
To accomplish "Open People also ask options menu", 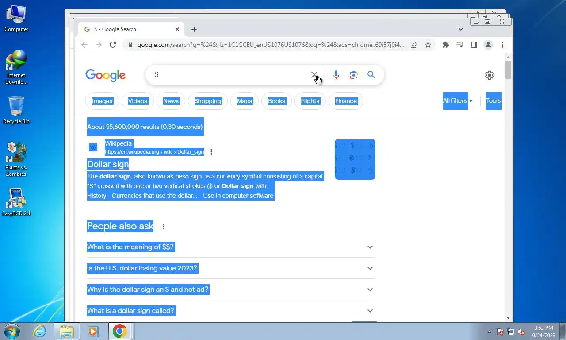I will 164,226.
